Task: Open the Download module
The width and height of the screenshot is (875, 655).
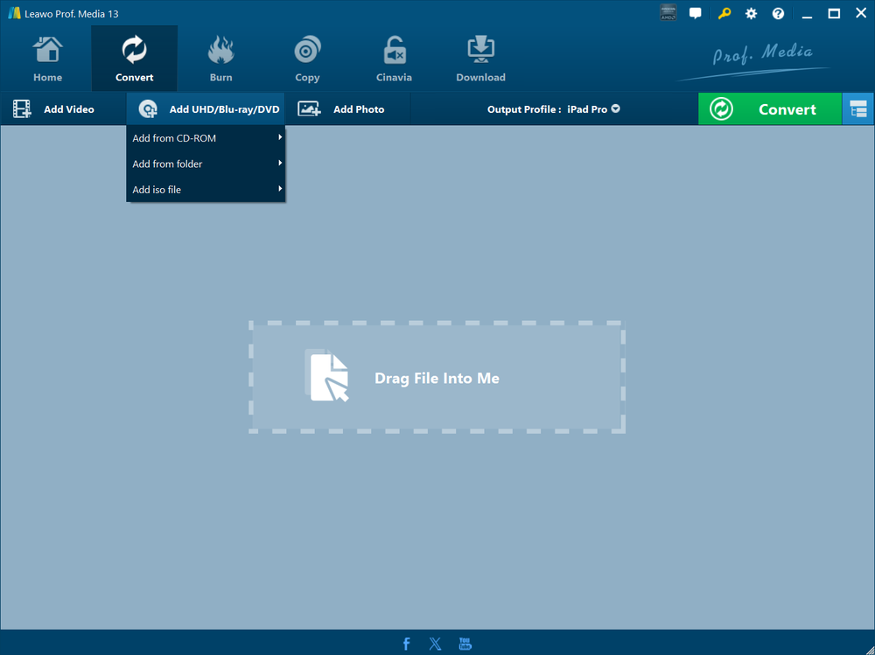Action: coord(480,59)
